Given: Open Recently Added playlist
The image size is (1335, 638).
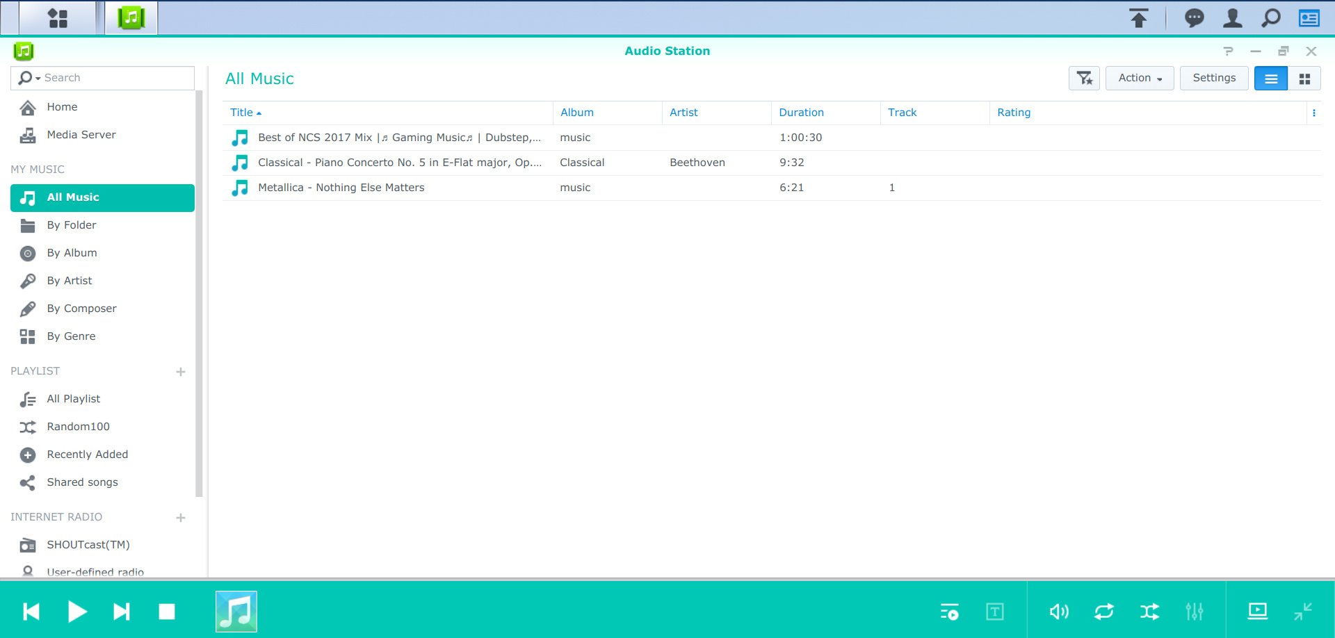Looking at the screenshot, I should 102,455.
